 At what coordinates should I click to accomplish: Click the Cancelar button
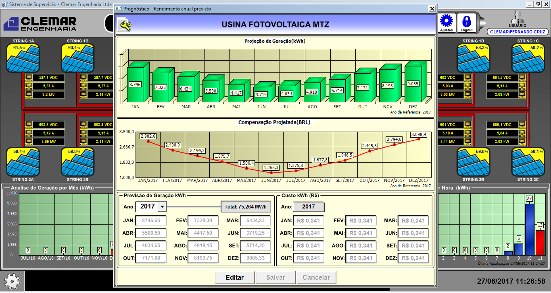pyautogui.click(x=316, y=277)
